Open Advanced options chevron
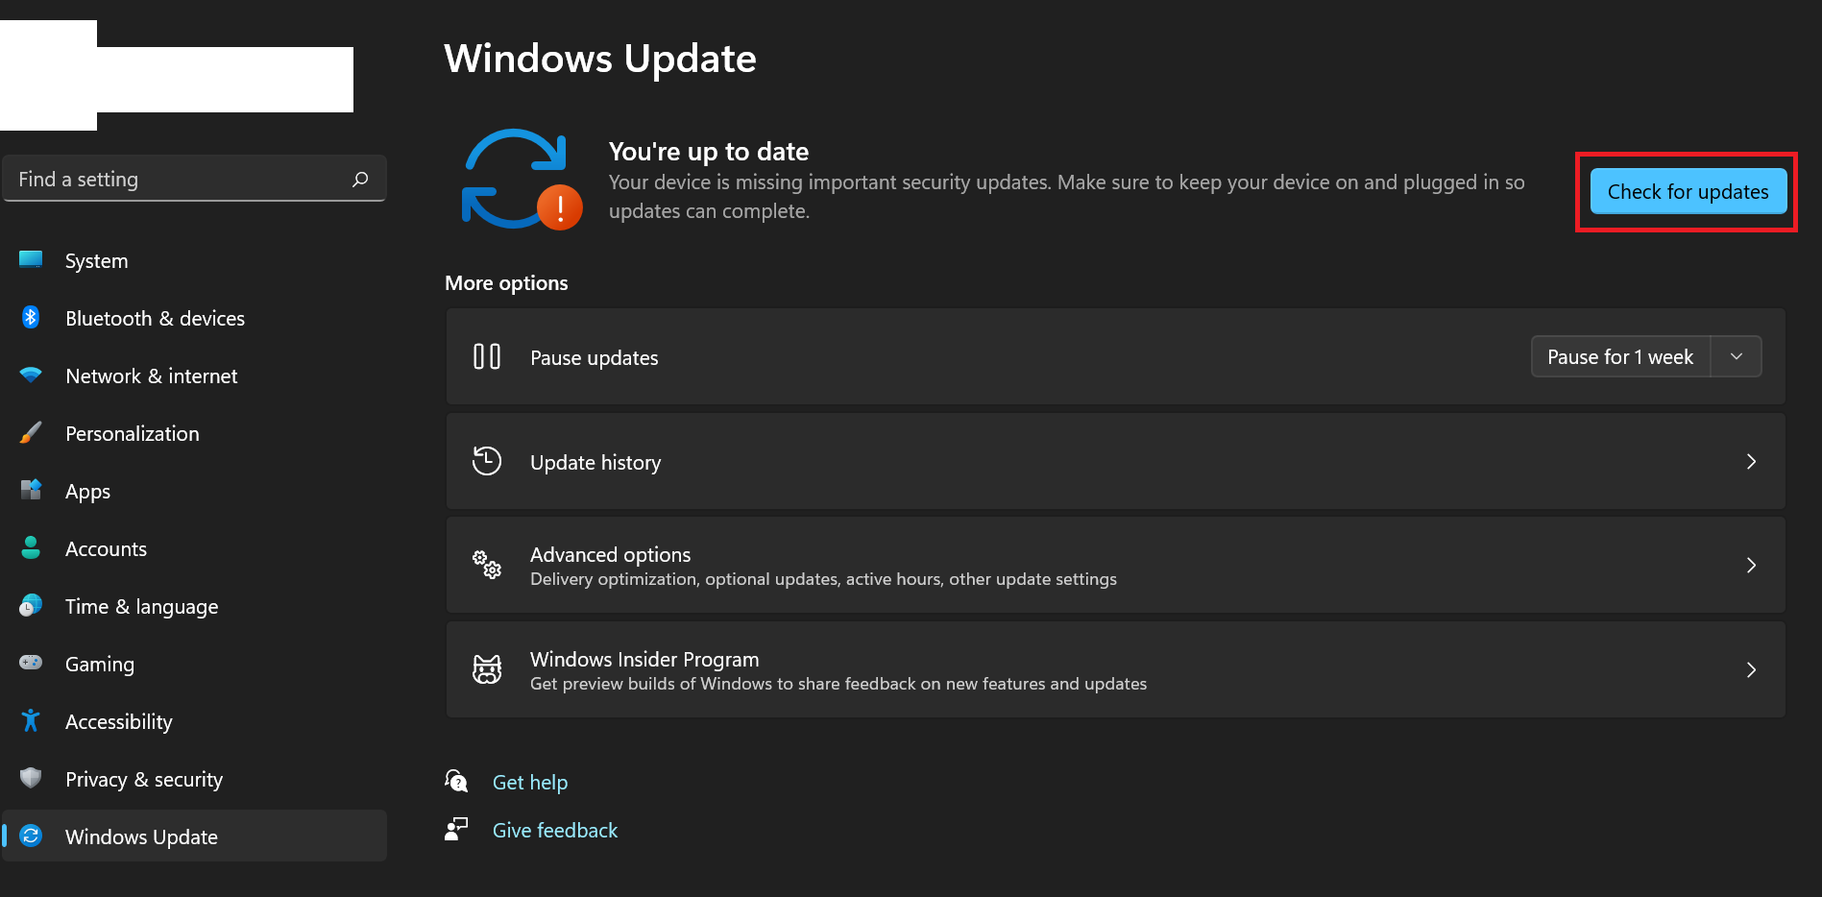The width and height of the screenshot is (1822, 897). pos(1751,566)
